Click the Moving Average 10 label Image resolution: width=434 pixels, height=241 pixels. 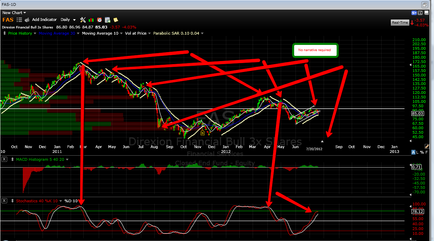click(x=100, y=33)
